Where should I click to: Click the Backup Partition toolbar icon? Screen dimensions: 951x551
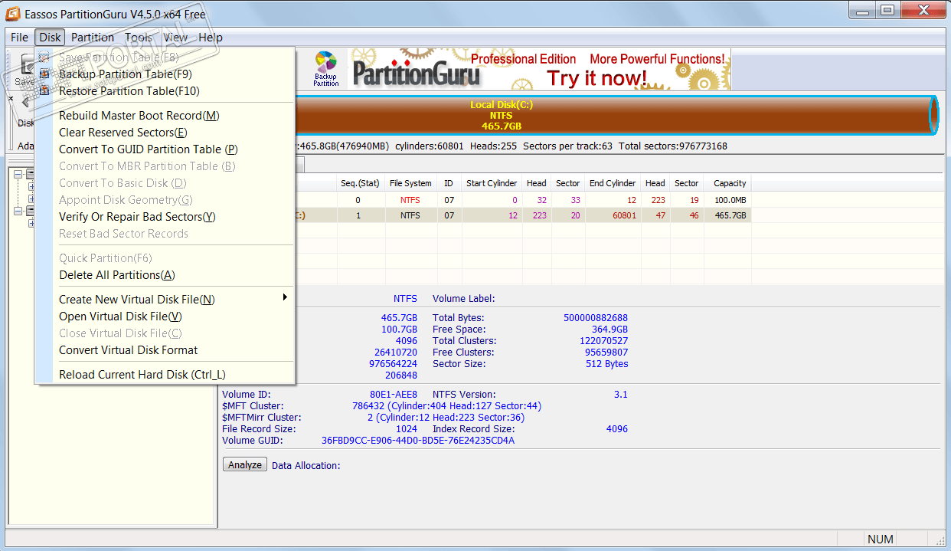(326, 69)
